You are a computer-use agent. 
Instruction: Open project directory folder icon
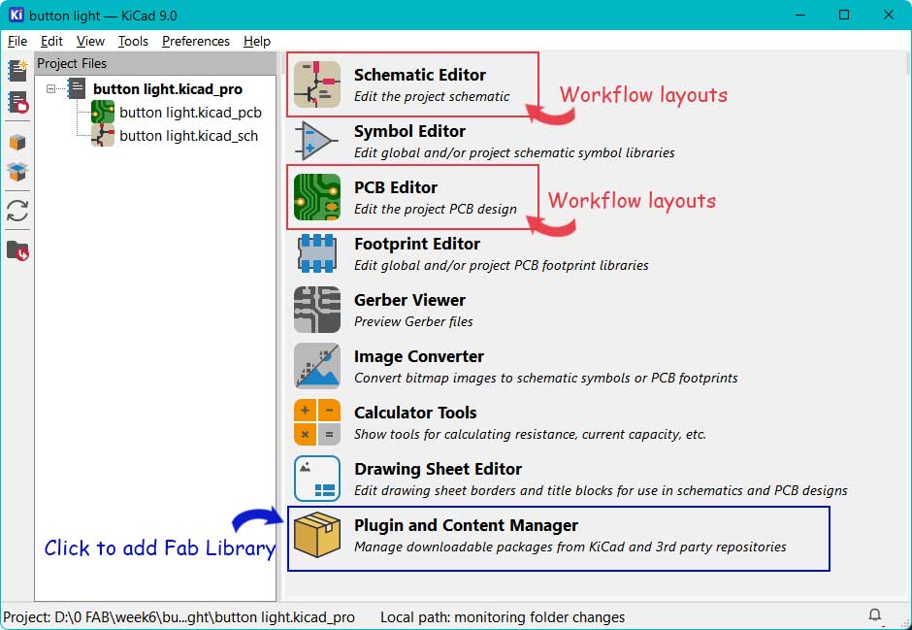pos(17,250)
